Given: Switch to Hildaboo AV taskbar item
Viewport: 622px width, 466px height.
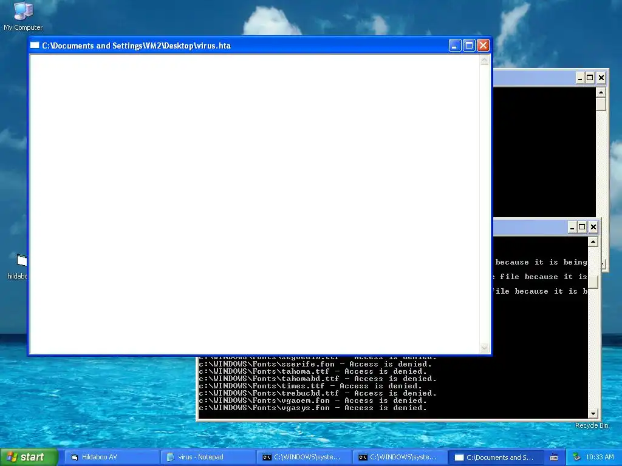Looking at the screenshot, I should pos(111,457).
